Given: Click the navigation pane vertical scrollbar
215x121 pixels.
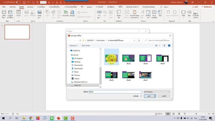Looking at the screenshot, I should point(100,75).
